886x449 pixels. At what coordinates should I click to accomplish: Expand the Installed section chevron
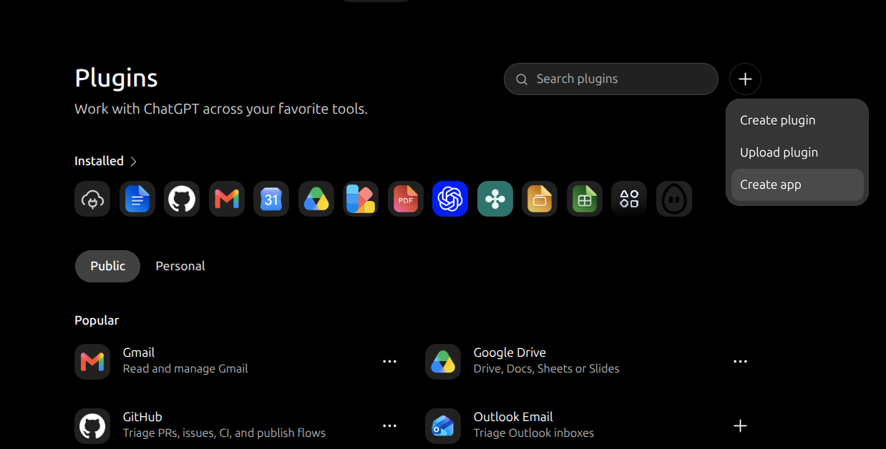tap(134, 162)
